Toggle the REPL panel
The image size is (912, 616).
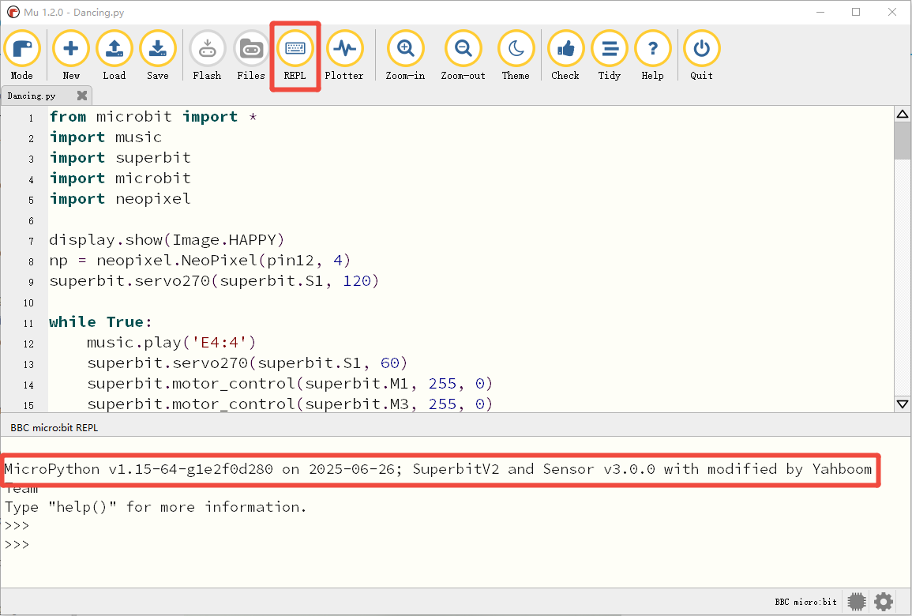pyautogui.click(x=295, y=55)
